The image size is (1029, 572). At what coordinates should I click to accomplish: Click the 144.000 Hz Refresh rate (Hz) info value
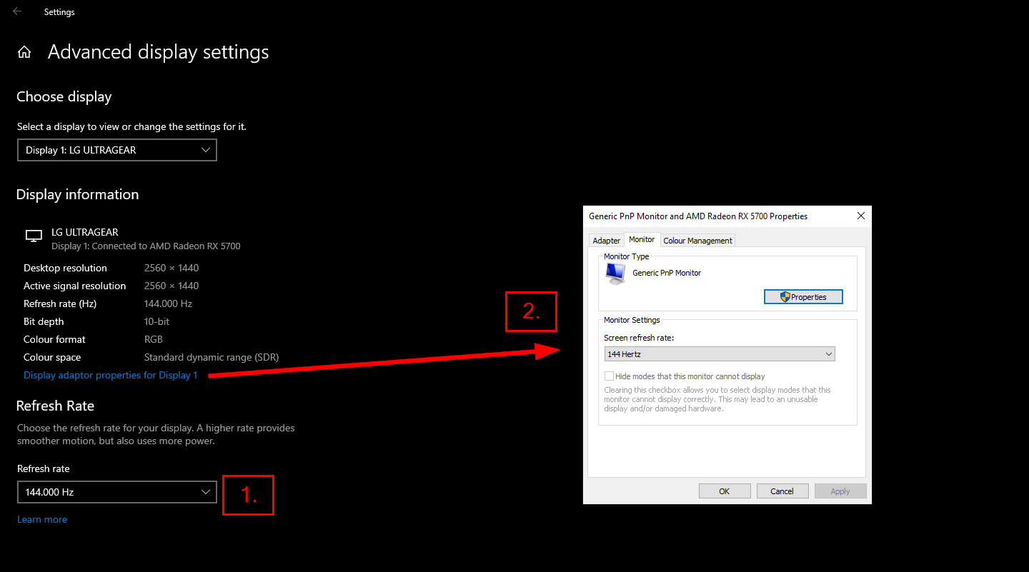pyautogui.click(x=168, y=303)
